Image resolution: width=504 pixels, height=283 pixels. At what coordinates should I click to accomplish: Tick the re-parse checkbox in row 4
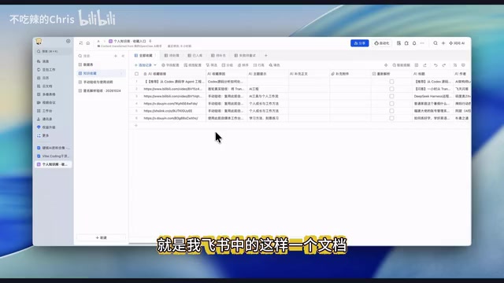[x=391, y=104]
